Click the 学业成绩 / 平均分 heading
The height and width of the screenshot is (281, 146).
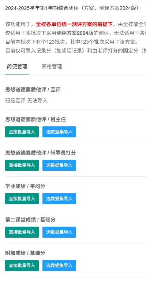point(25,186)
